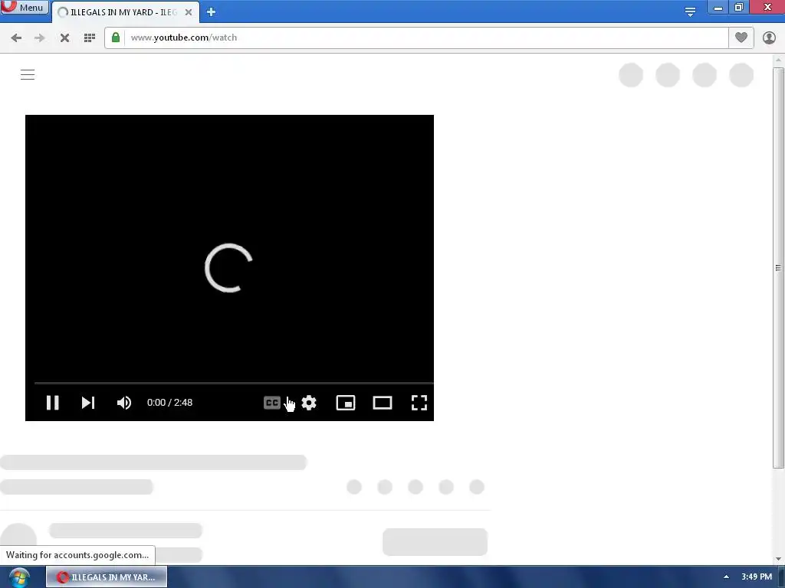This screenshot has width=785, height=588.
Task: Show hidden system tray icons
Action: [x=726, y=577]
